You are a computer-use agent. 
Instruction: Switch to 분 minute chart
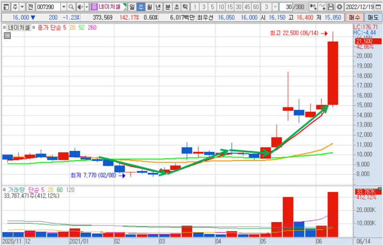(x=168, y=7)
